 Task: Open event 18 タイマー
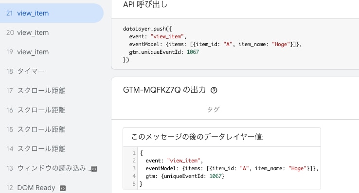tap(51, 71)
